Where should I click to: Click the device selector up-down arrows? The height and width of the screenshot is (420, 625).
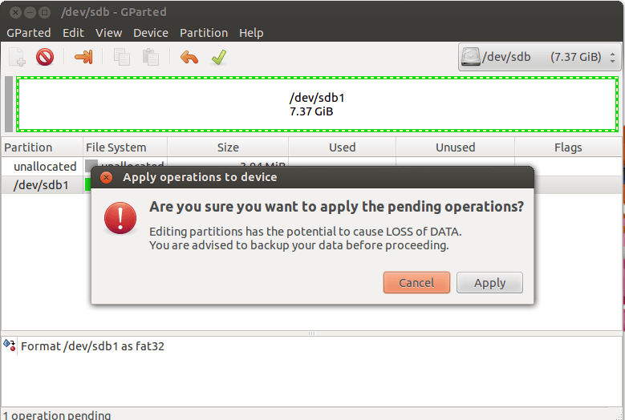[612, 58]
